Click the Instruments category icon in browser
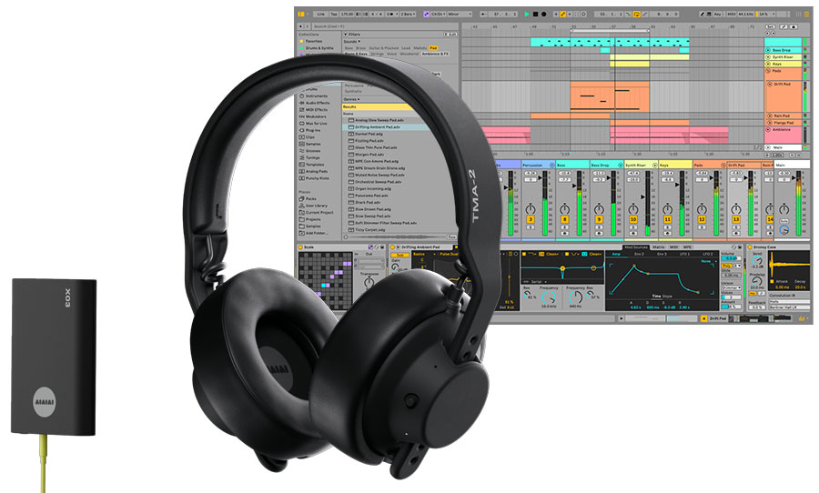 (x=302, y=96)
